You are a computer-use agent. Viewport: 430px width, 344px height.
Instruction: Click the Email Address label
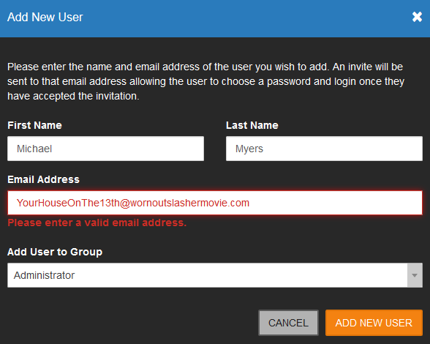click(43, 179)
